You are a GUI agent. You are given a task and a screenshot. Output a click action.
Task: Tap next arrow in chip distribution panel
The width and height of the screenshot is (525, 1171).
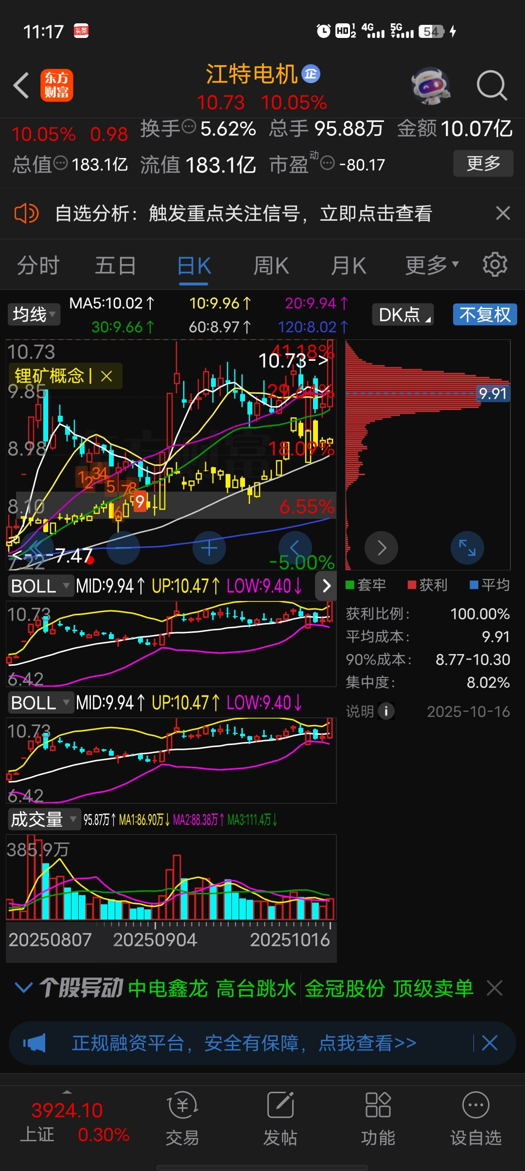click(382, 548)
